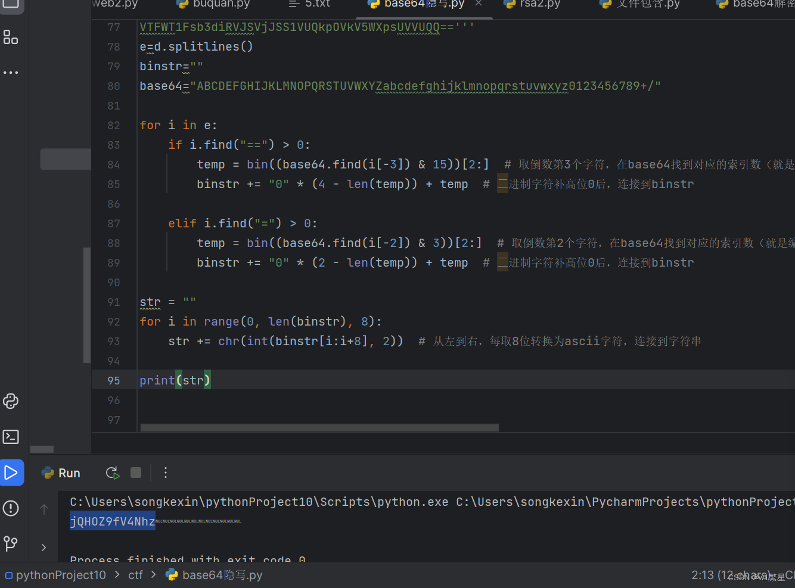The image size is (795, 588).
Task: Click the up arrow in the console gutter
Action: [x=44, y=509]
